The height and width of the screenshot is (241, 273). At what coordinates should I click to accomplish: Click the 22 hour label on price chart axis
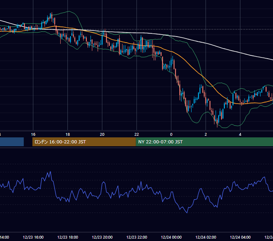(136, 135)
